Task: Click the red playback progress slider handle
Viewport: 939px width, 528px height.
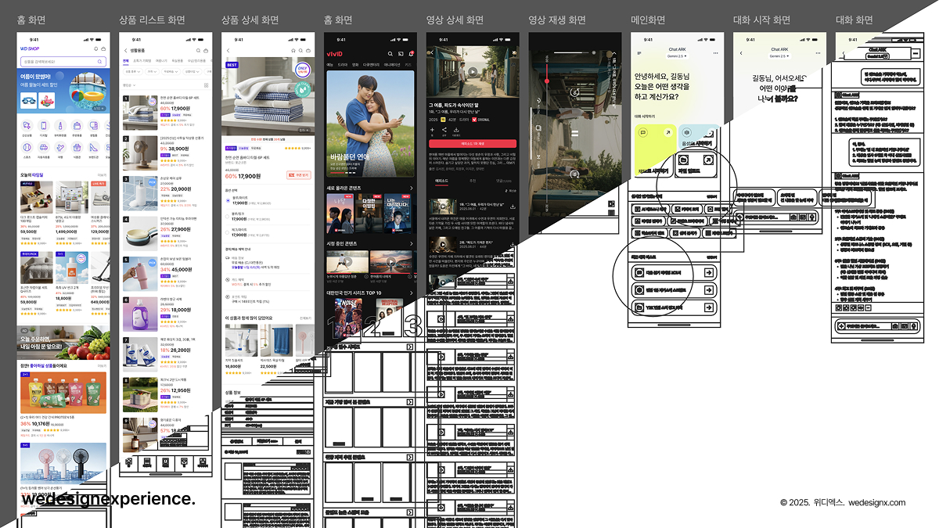Action: (547, 81)
